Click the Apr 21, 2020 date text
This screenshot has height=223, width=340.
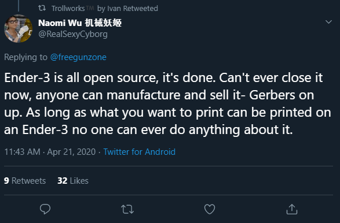point(71,152)
